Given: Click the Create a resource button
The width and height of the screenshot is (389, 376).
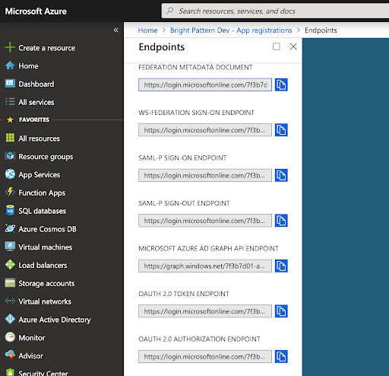Looking at the screenshot, I should (40, 48).
